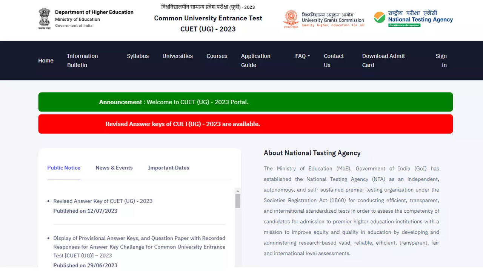Open Revised Answer Key of CUET (UG) notice
Screen dimensions: 483x271
103,201
